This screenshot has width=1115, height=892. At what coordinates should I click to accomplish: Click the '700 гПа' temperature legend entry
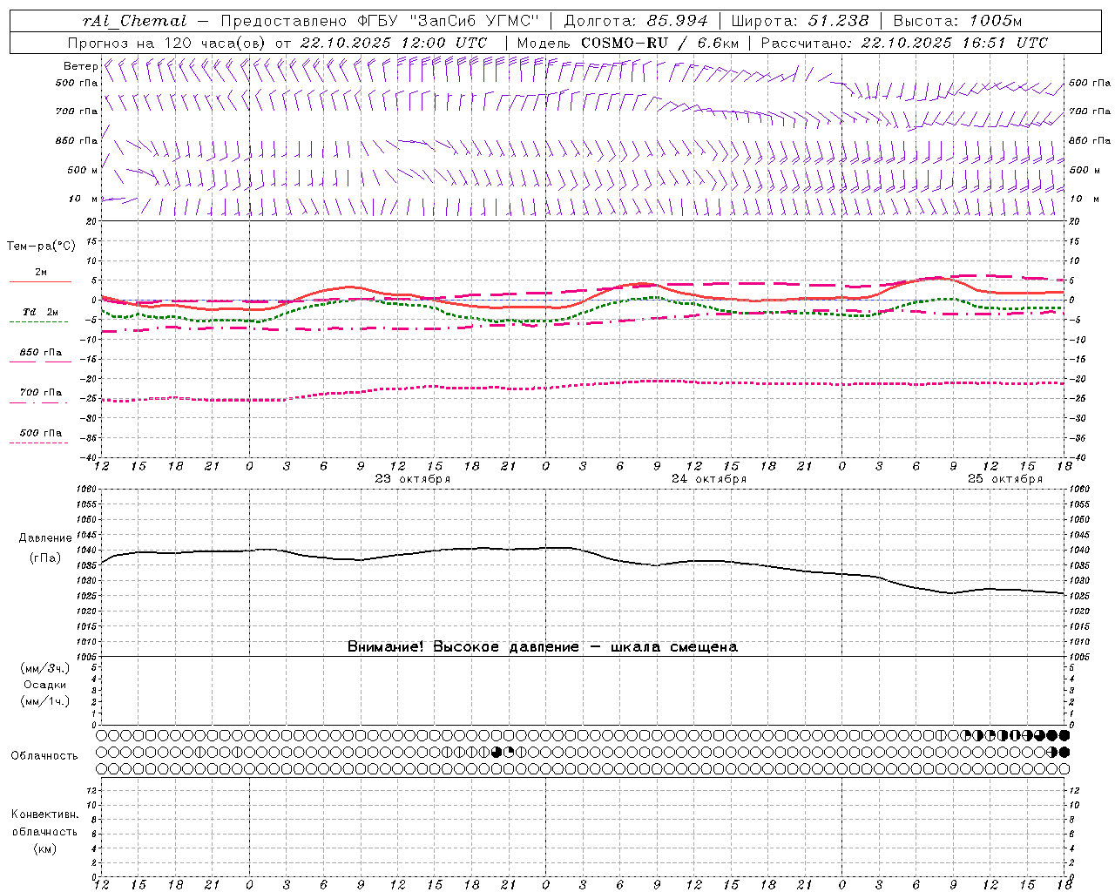click(x=41, y=393)
